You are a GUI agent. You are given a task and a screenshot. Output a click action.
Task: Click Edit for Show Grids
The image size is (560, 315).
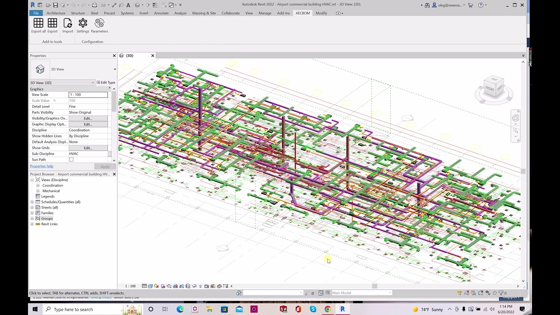(x=87, y=148)
